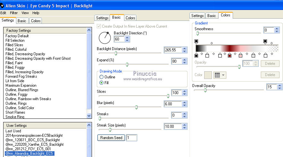Click the Backlight Distance value field
Screen dimensions: 283x157
(x=173, y=50)
